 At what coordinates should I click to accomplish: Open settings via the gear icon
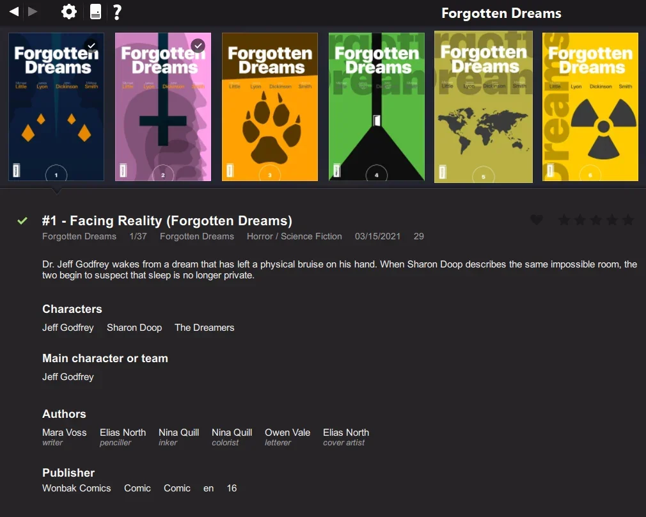pyautogui.click(x=69, y=12)
